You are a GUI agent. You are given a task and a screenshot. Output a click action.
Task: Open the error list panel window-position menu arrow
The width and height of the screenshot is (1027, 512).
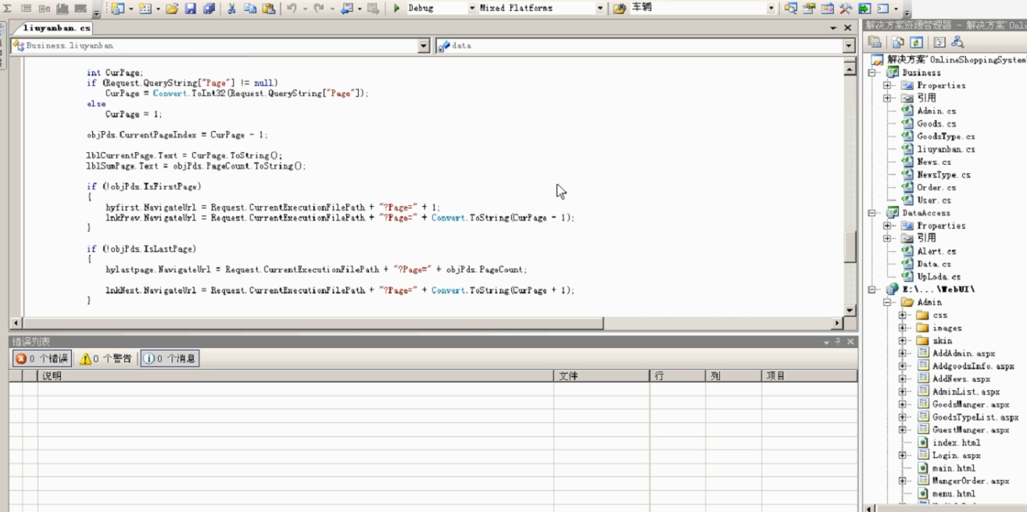(826, 343)
